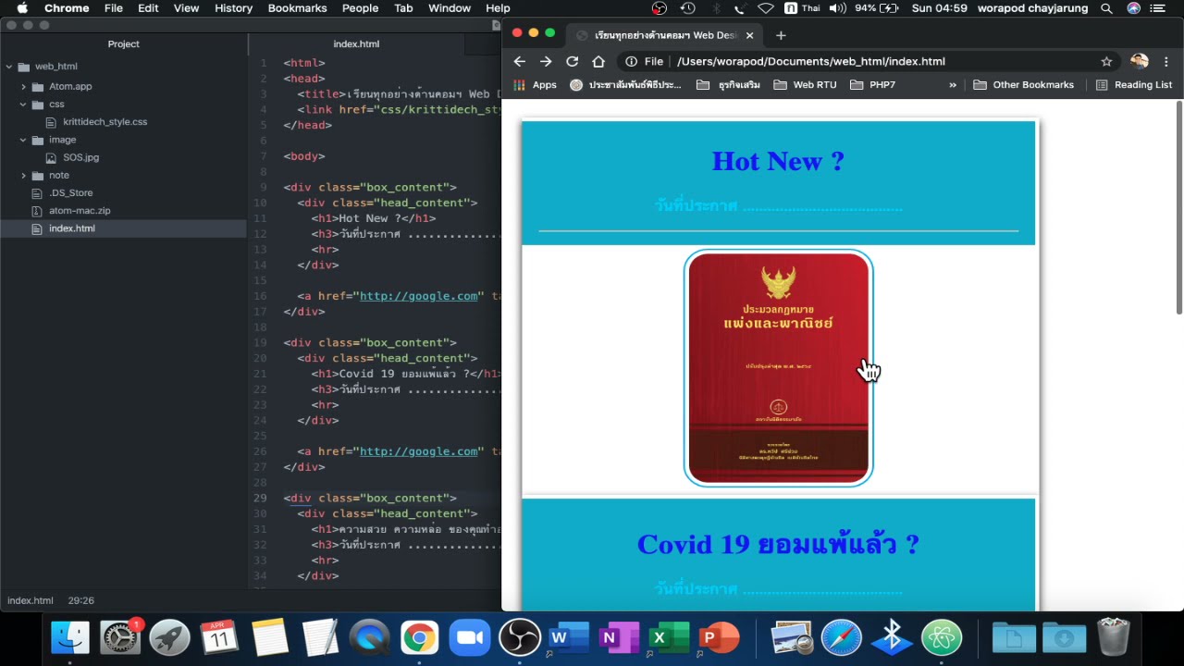1184x666 pixels.
Task: Open the Chrome profile avatar
Action: point(1140,61)
